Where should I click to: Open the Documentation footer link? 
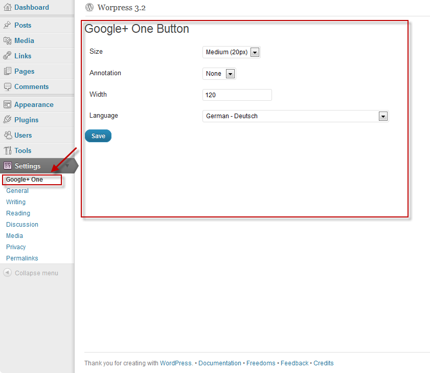coord(220,363)
